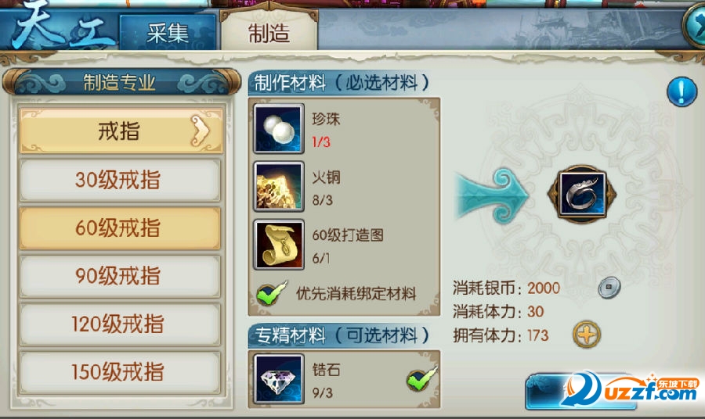Image resolution: width=705 pixels, height=419 pixels.
Task: Select the 30级戒指 recipe
Action: click(120, 180)
